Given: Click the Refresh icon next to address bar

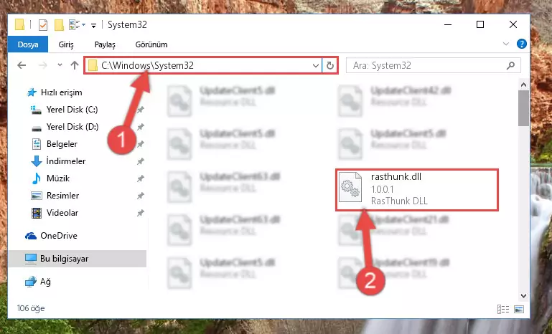Looking at the screenshot, I should [330, 65].
